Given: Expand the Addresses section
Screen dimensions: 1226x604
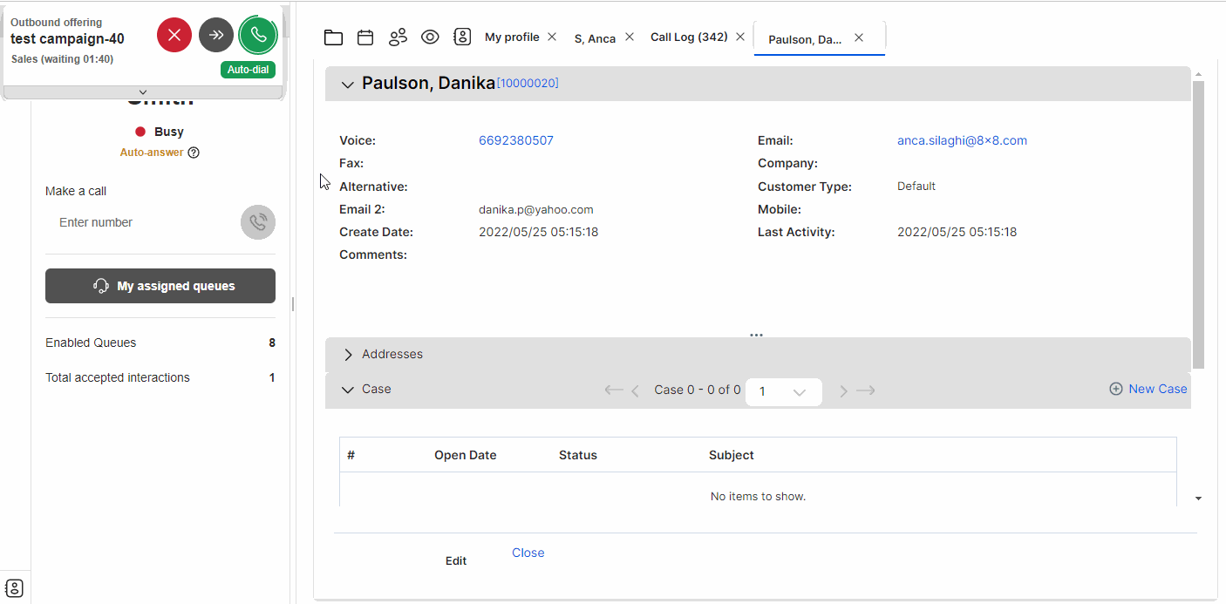Looking at the screenshot, I should coord(348,355).
